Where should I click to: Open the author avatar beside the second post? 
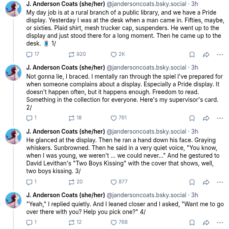click(13, 73)
